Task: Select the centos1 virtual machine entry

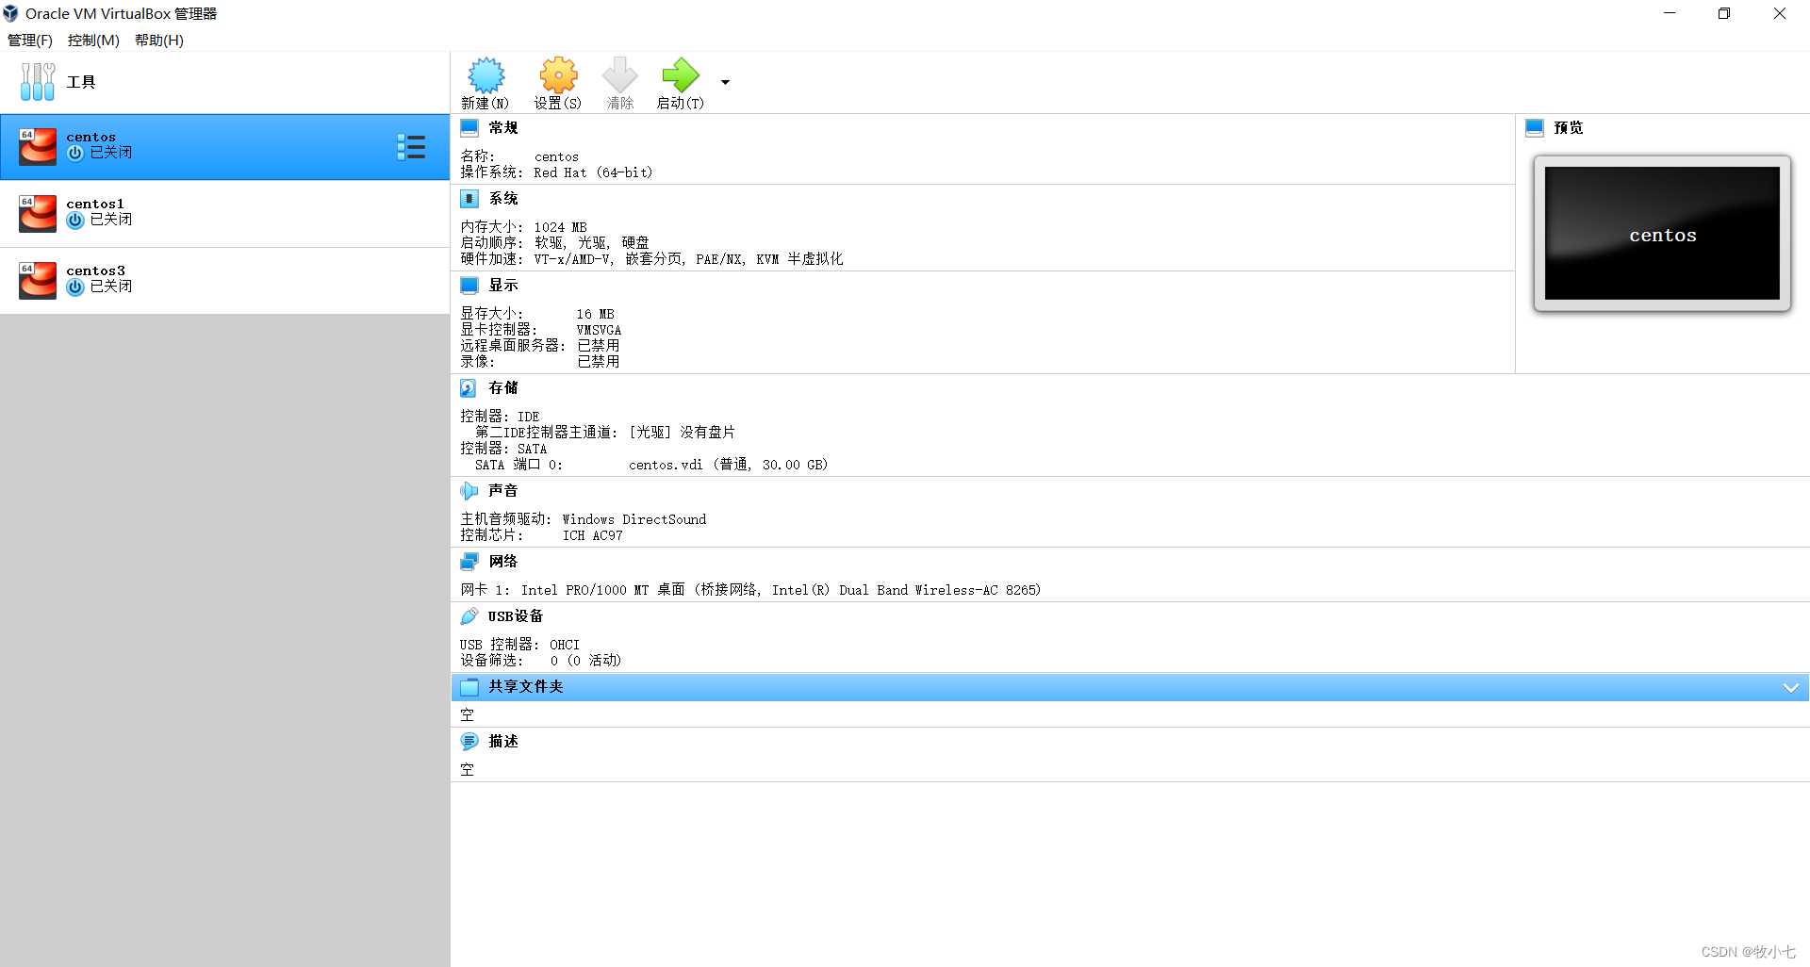Action: (224, 214)
